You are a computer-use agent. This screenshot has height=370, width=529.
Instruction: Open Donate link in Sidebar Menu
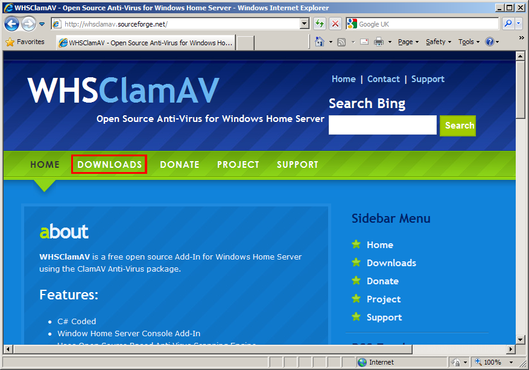[x=382, y=281]
